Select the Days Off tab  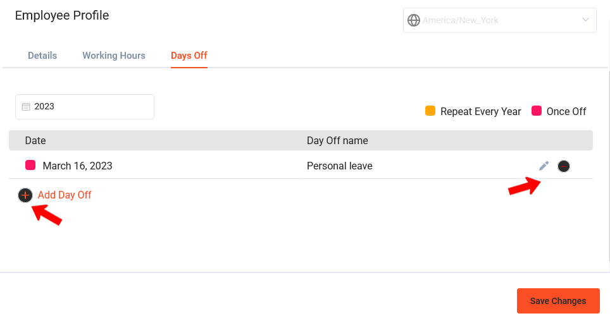pyautogui.click(x=189, y=56)
